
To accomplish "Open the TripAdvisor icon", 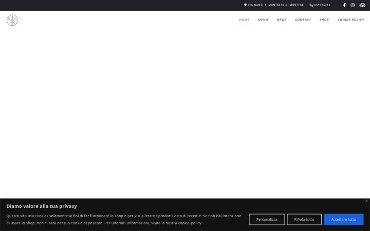I will coord(362,5).
